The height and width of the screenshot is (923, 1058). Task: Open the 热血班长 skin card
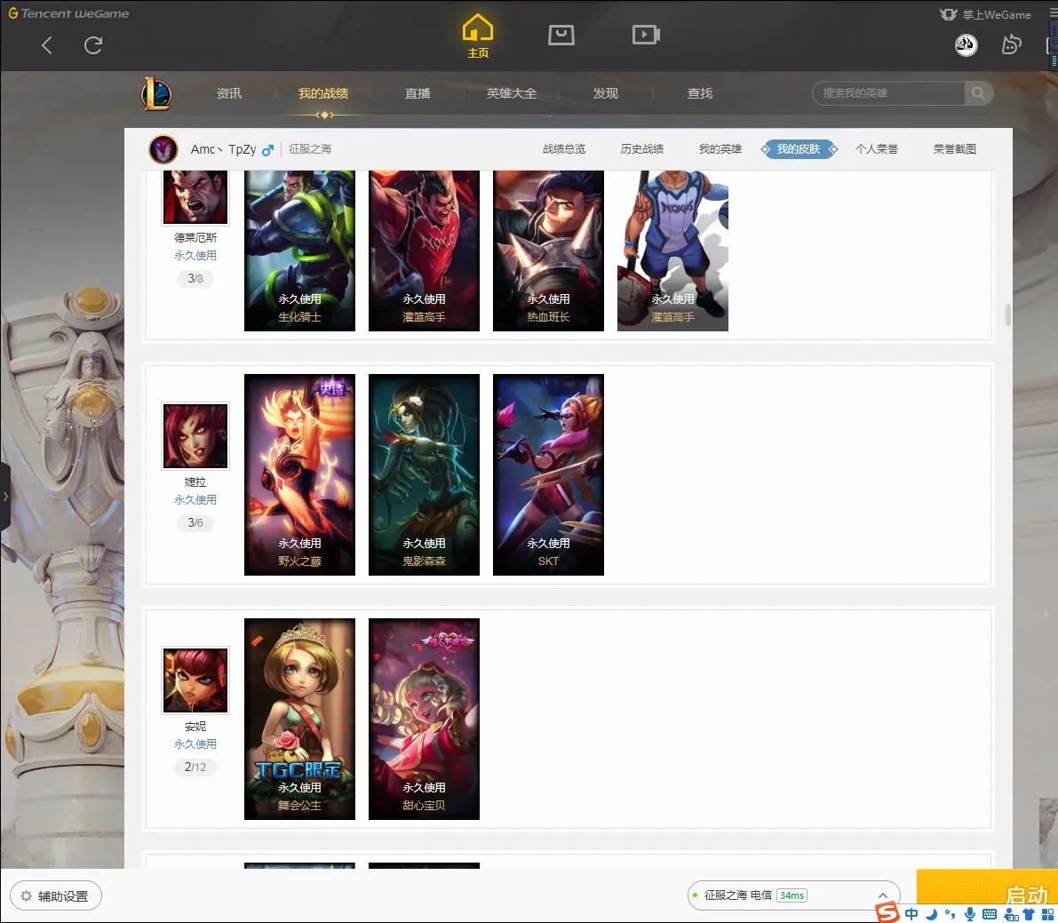pos(548,251)
